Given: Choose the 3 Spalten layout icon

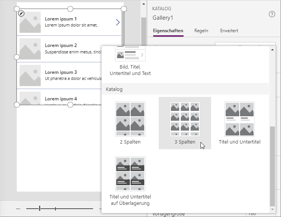Looking at the screenshot, I should click(x=185, y=119).
